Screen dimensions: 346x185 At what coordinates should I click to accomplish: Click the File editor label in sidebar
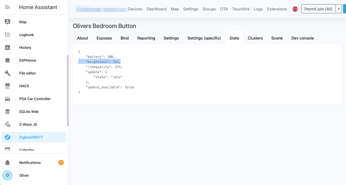27,73
